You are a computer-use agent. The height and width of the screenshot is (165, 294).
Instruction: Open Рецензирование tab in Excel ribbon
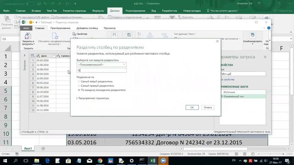136,11
